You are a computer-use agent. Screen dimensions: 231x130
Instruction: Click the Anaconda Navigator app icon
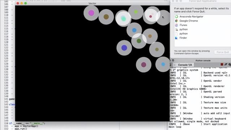coord(176,17)
